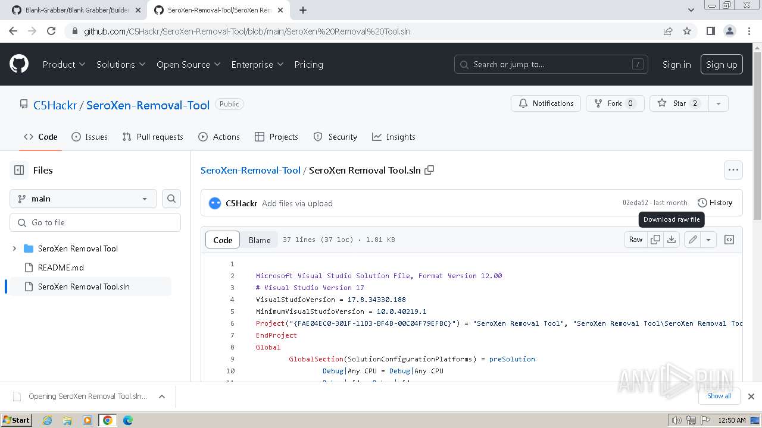Open the taskbar volume control
This screenshot has height=428, width=762.
click(677, 420)
